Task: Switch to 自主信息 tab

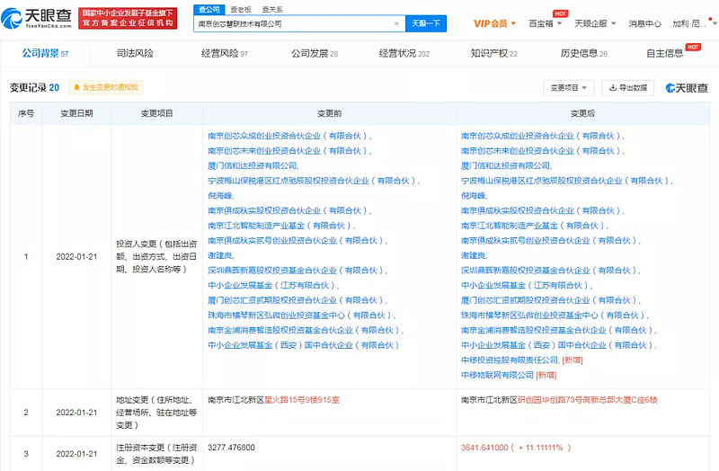Action: (x=665, y=53)
